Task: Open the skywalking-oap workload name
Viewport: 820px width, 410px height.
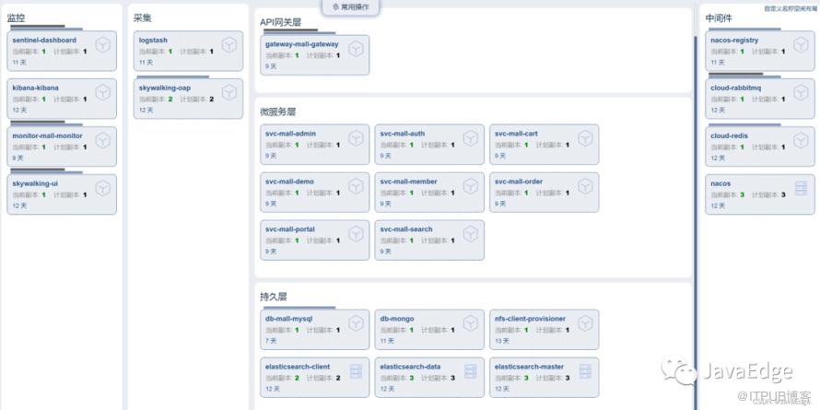Action: 165,88
